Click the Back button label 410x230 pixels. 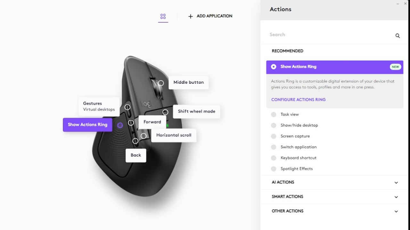point(136,155)
